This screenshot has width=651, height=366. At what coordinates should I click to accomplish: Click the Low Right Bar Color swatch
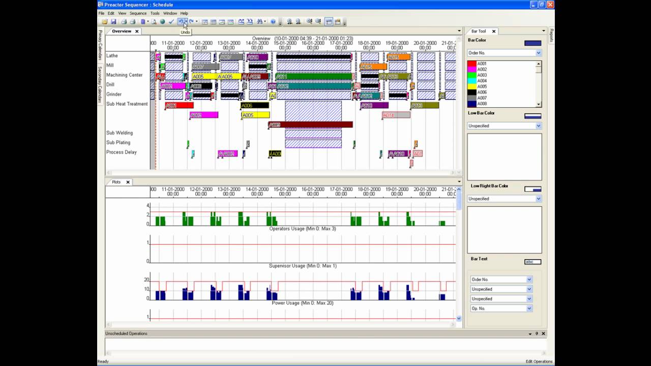tap(532, 189)
